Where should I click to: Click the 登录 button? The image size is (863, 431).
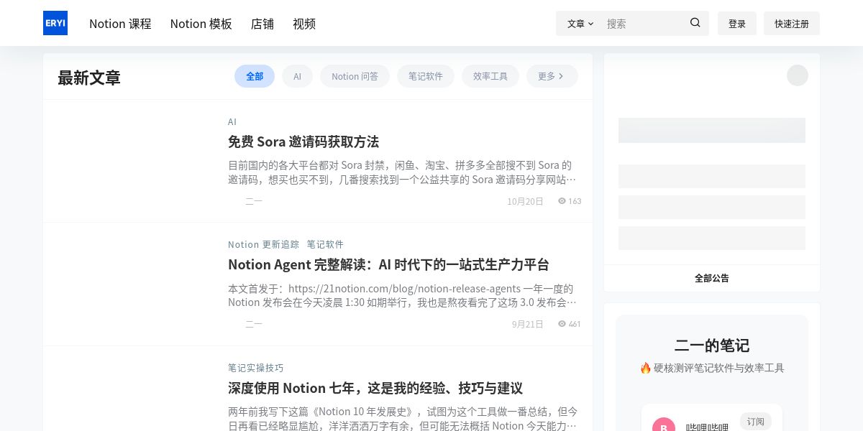(x=737, y=24)
